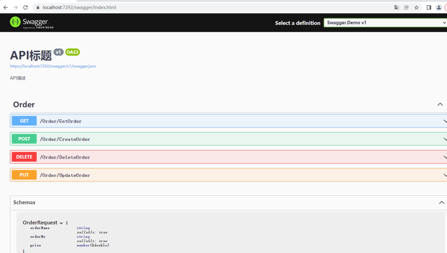Click the Order tag heading
Screen dimensions: 447x253
[24, 105]
